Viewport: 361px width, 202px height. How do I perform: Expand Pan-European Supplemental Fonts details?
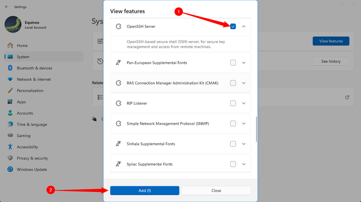pos(244,63)
